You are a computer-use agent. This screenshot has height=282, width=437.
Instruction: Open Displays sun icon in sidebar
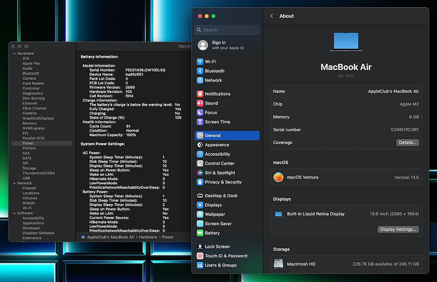(x=200, y=205)
